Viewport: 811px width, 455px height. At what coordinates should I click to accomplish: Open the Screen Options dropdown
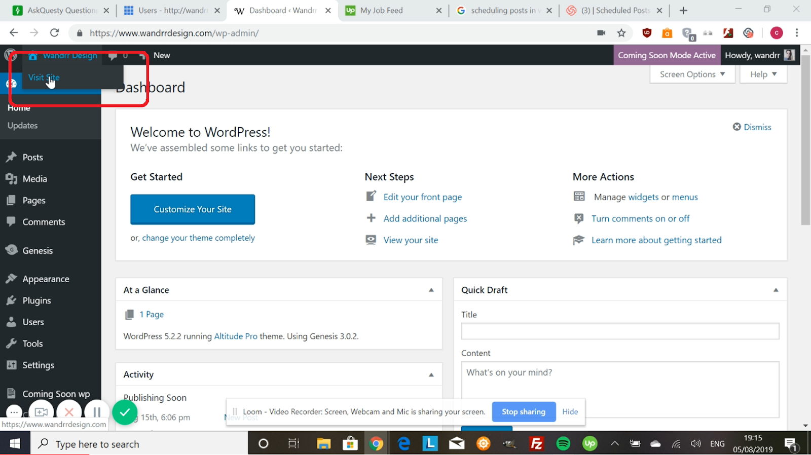[692, 74]
